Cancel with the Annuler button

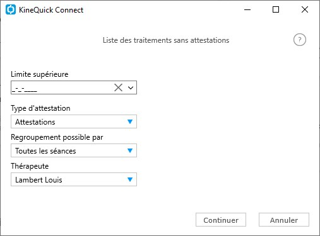[284, 220]
